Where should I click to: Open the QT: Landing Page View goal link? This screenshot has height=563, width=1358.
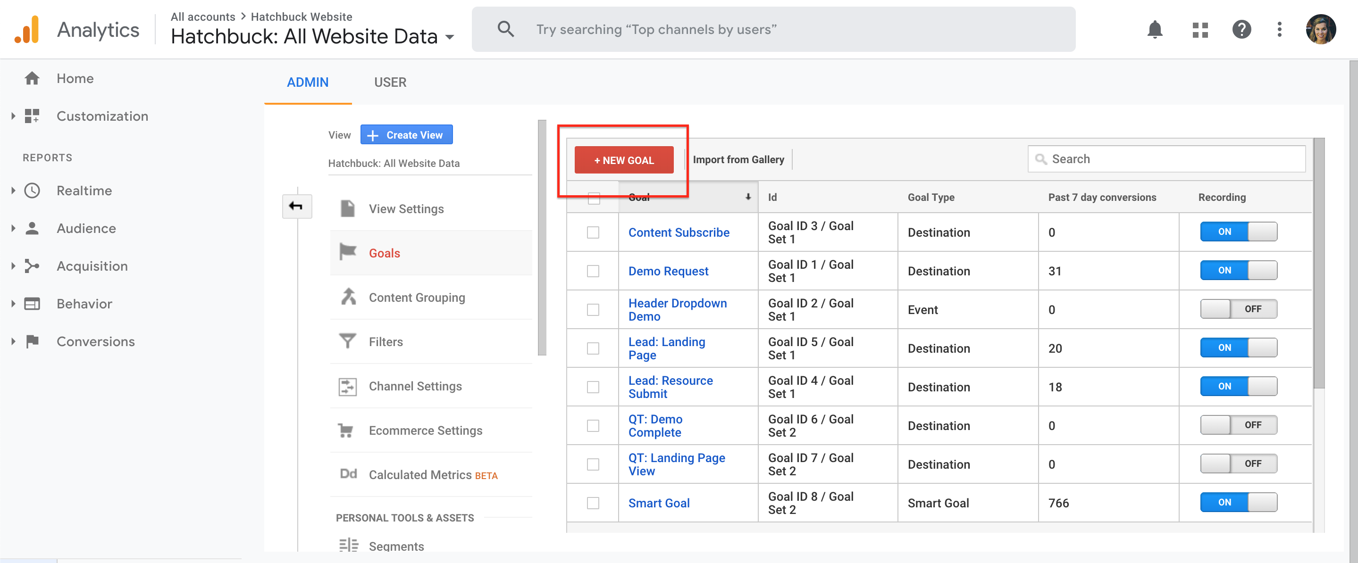click(676, 464)
